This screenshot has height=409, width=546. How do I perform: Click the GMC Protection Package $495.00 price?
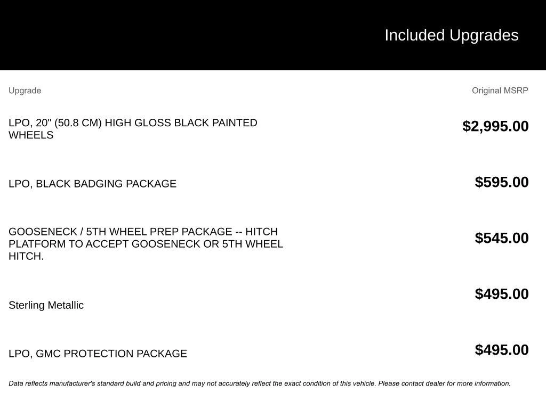click(x=501, y=350)
